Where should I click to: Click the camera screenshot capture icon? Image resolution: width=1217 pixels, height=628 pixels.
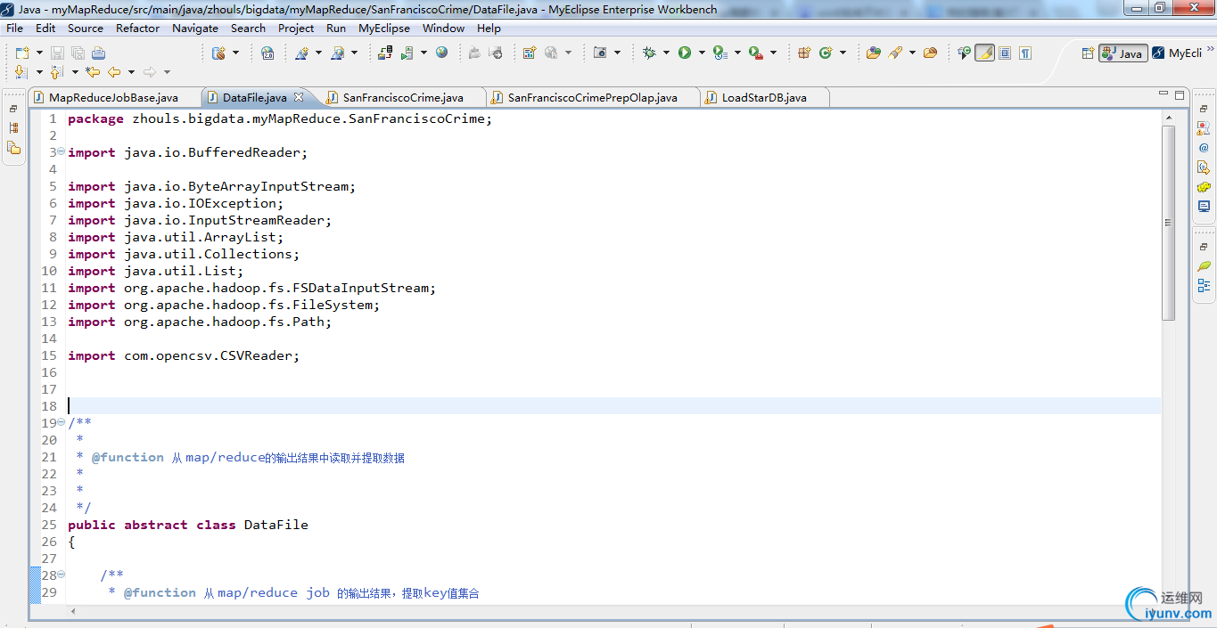click(600, 53)
